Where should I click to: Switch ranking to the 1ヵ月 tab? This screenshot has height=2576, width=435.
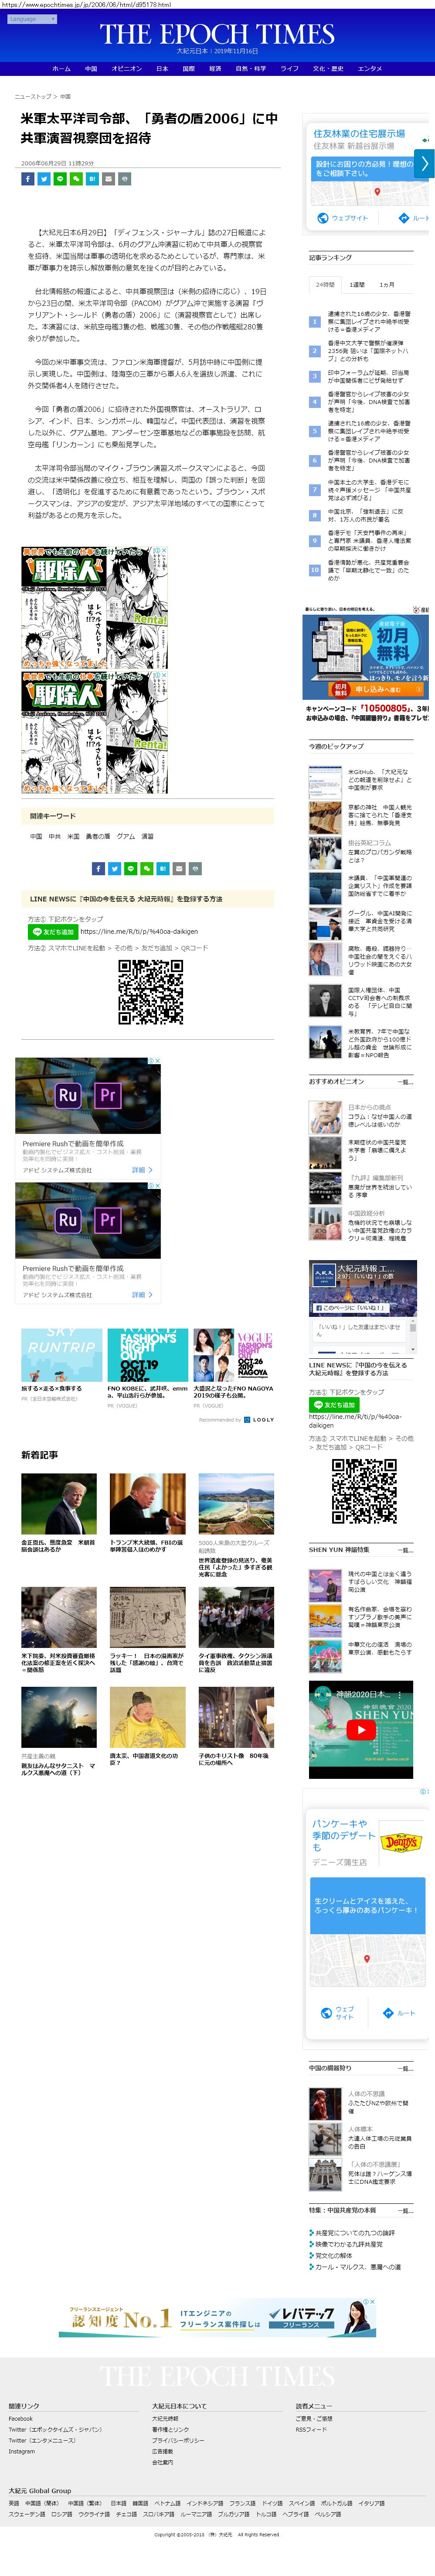point(386,285)
